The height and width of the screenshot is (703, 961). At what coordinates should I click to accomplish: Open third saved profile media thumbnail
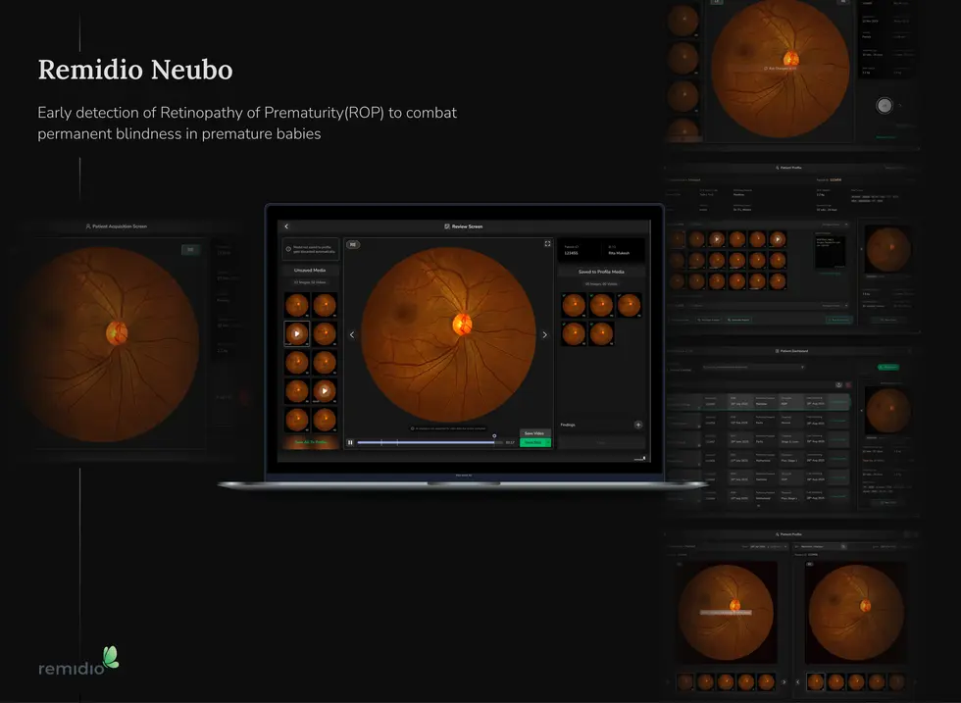point(629,305)
